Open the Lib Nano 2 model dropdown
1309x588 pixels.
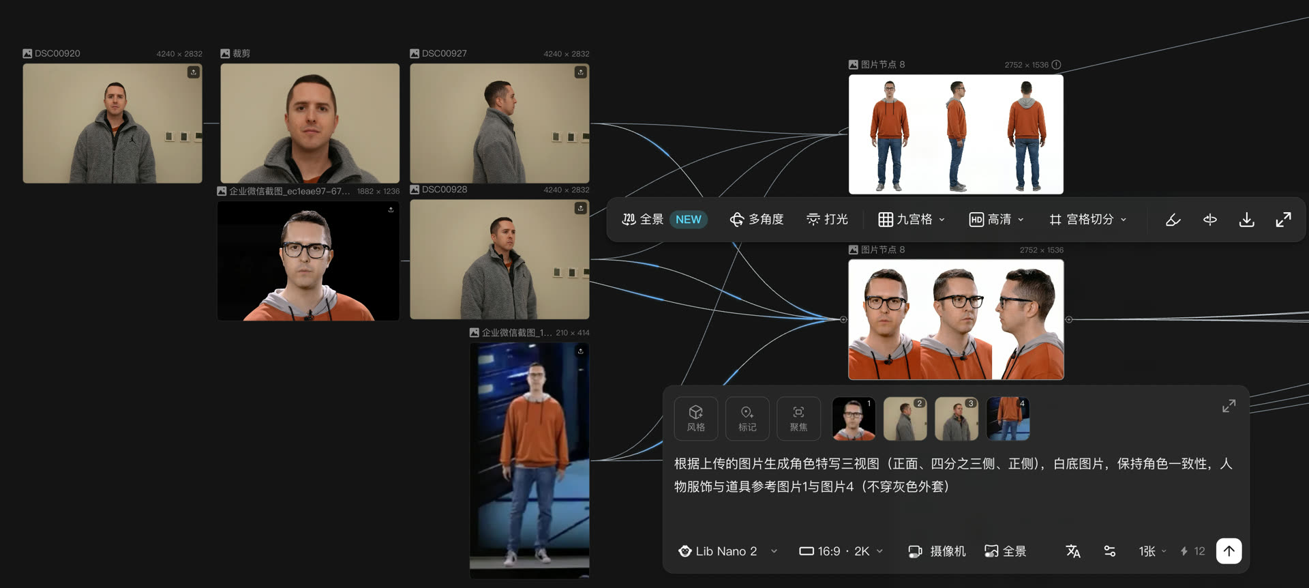727,551
